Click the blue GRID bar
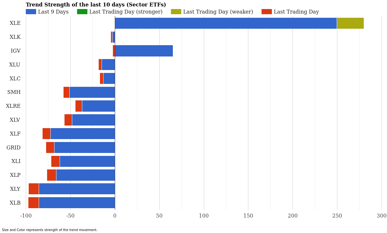The height and width of the screenshot is (233, 387). point(84,147)
